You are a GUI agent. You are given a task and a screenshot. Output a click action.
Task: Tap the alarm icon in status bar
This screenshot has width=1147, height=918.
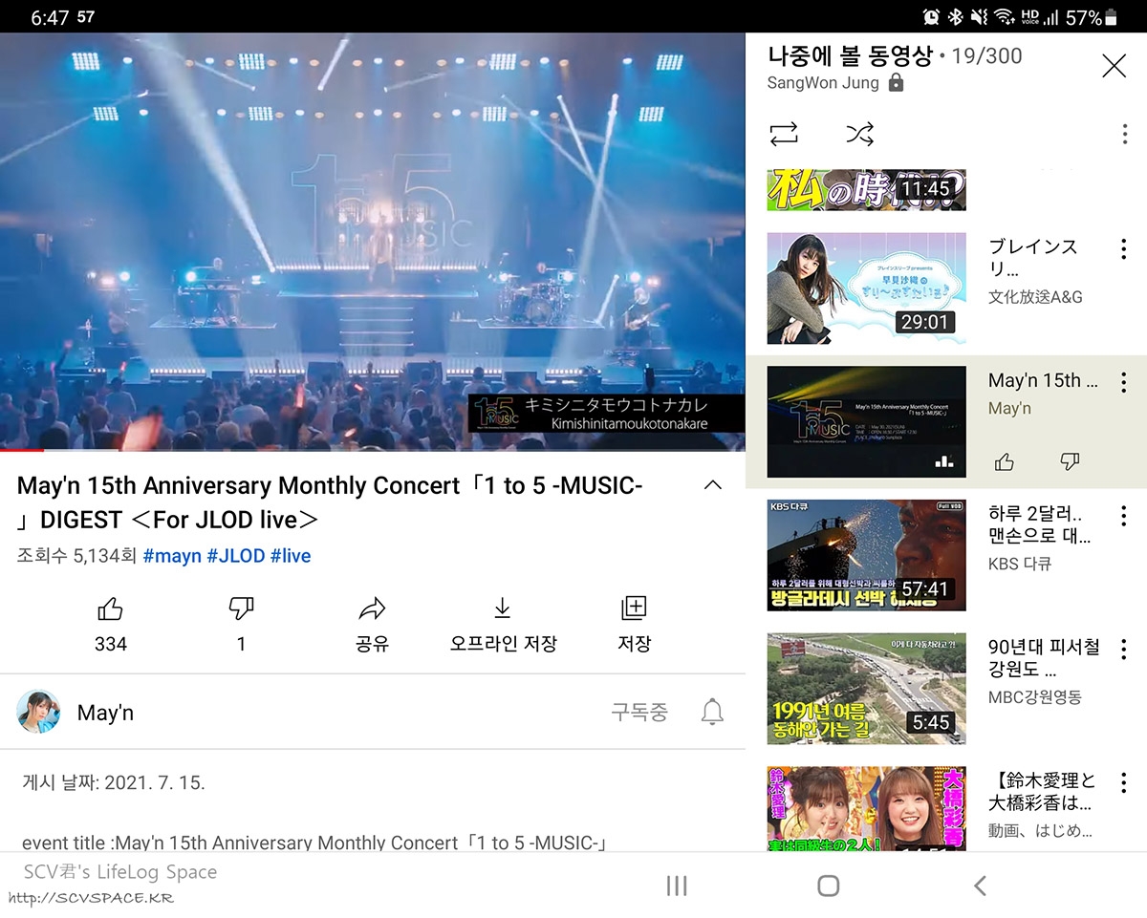point(931,17)
